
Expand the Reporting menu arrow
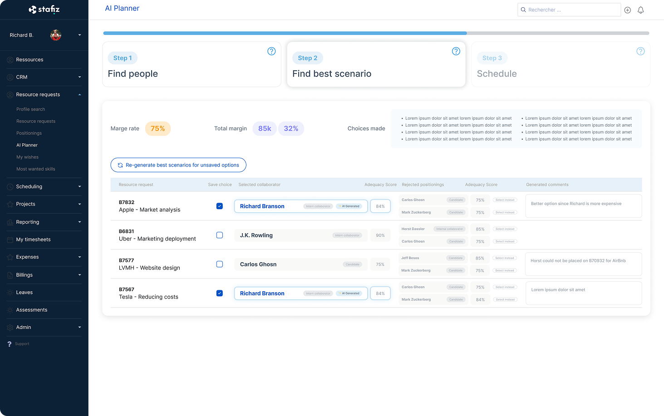79,222
